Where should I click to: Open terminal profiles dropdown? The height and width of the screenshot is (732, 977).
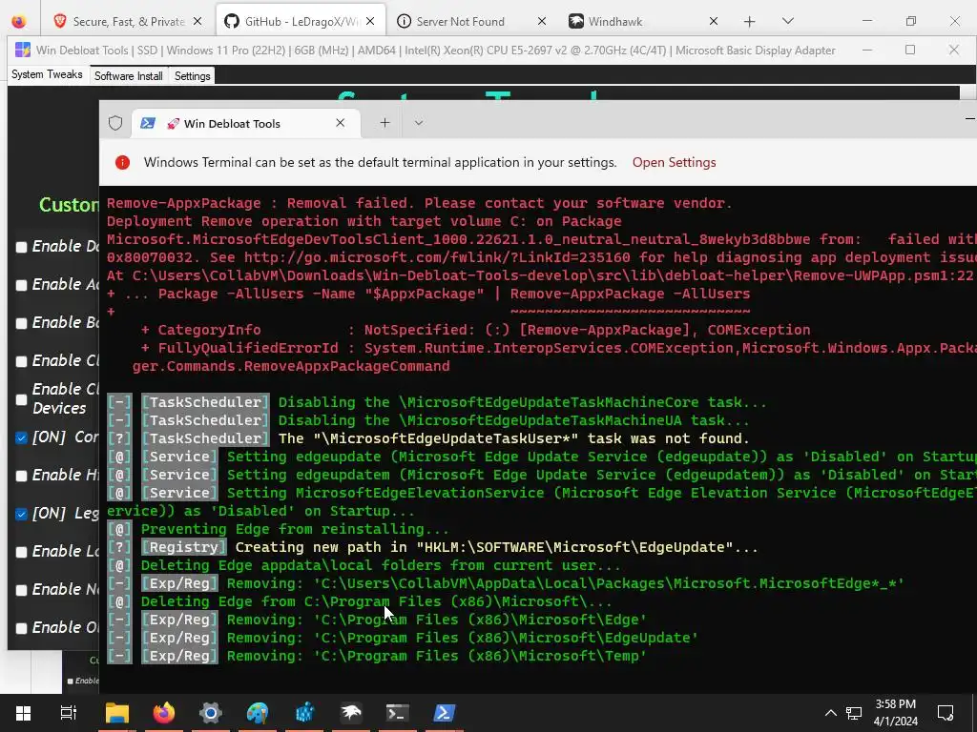(419, 123)
